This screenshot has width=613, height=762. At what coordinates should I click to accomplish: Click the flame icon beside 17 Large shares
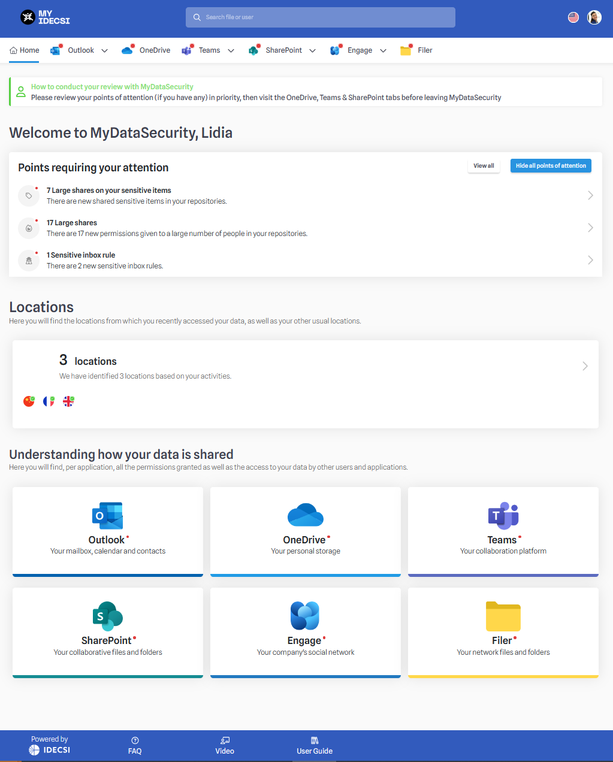29,228
